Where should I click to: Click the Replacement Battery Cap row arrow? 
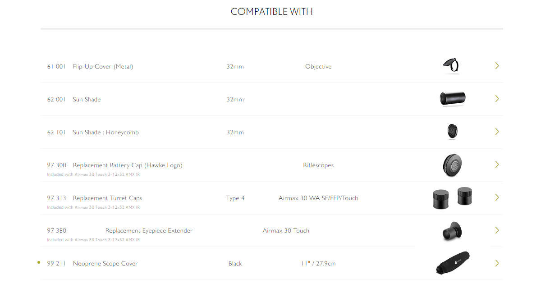[497, 165]
